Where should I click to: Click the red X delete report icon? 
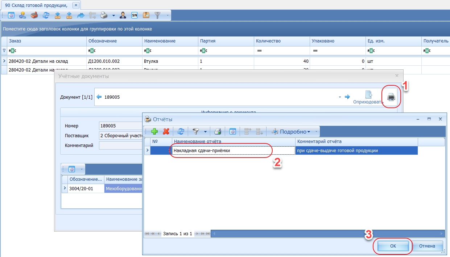coord(166,132)
